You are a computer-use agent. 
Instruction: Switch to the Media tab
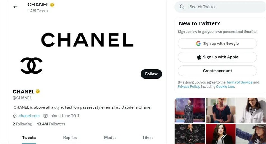click(x=110, y=138)
